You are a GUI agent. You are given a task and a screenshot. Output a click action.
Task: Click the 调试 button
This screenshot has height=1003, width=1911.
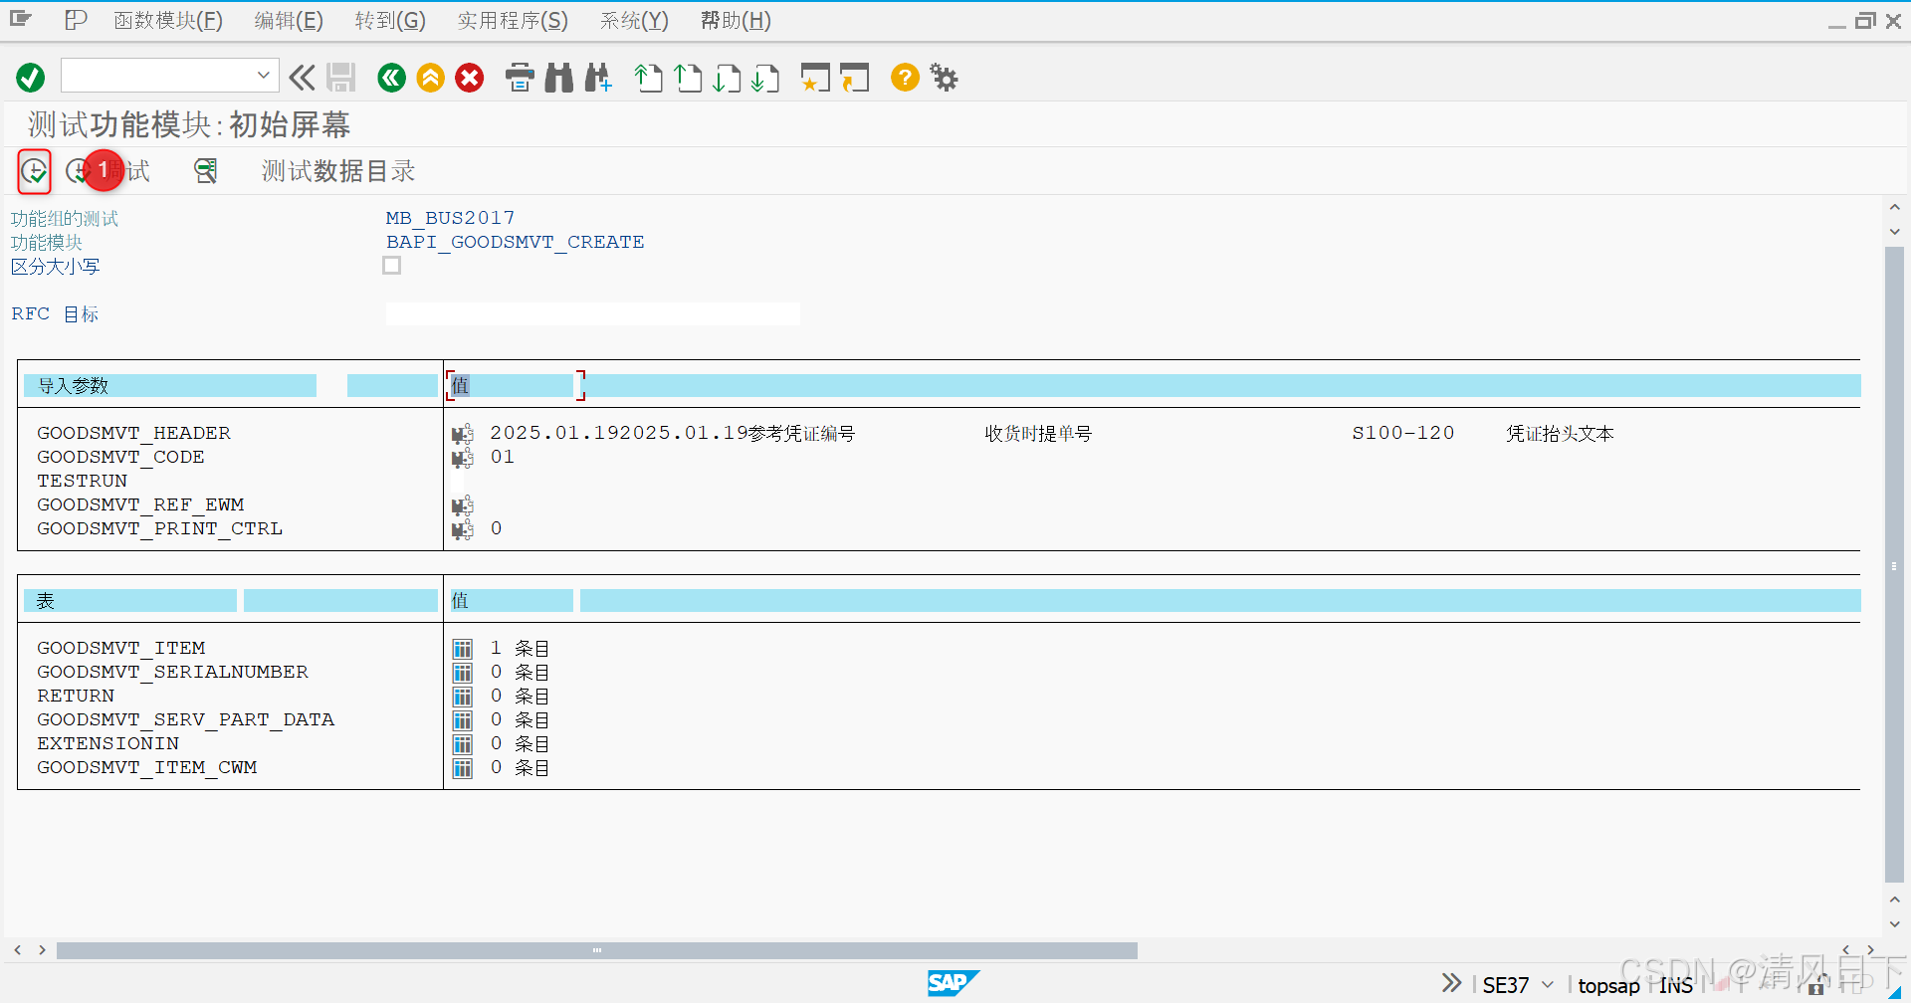coord(111,170)
